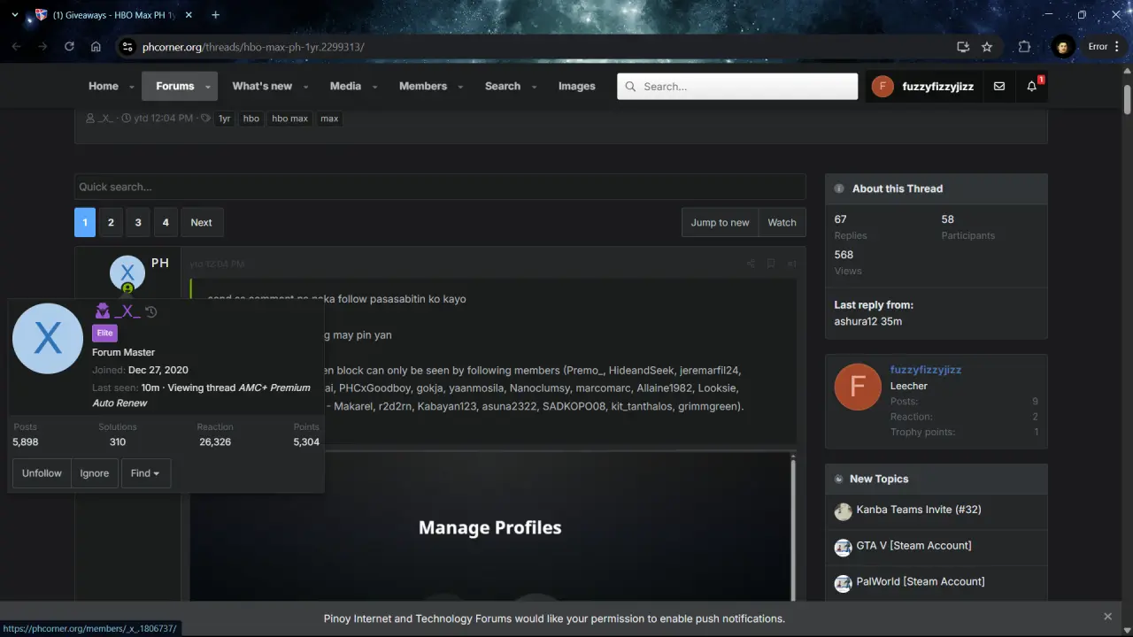Ignore this member
The image size is (1133, 637).
point(95,473)
